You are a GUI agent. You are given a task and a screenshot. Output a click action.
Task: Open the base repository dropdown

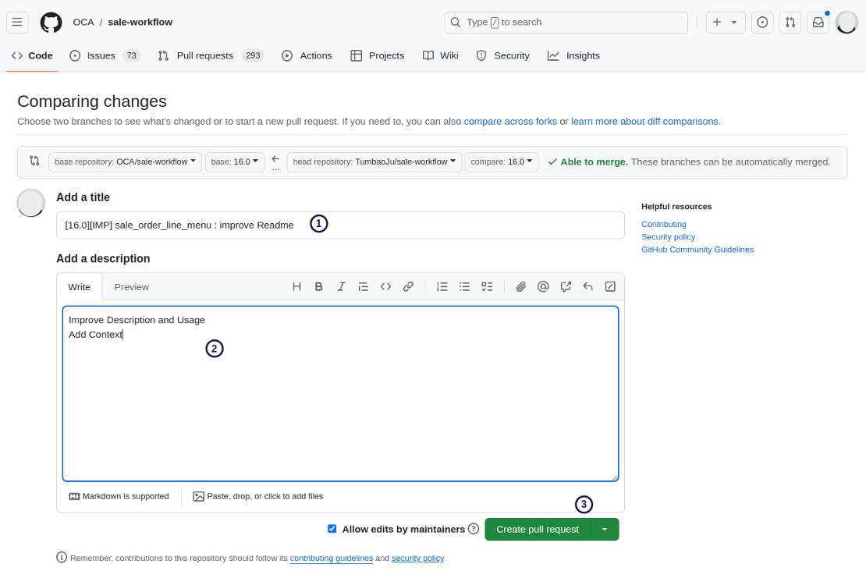[x=125, y=162]
